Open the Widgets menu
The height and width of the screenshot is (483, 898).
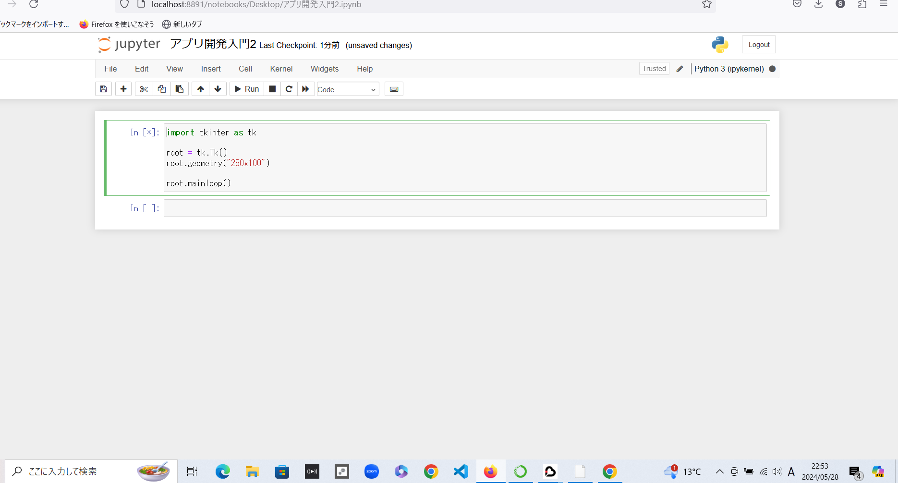pos(325,69)
